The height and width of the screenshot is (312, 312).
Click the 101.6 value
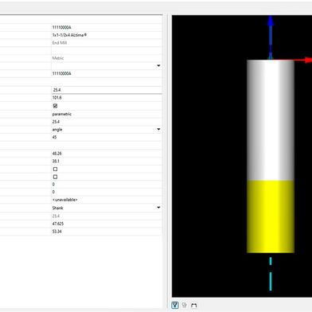tap(57, 98)
